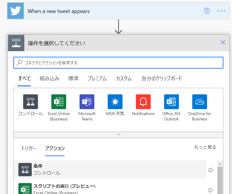Select the 条件 control action

coord(110,170)
